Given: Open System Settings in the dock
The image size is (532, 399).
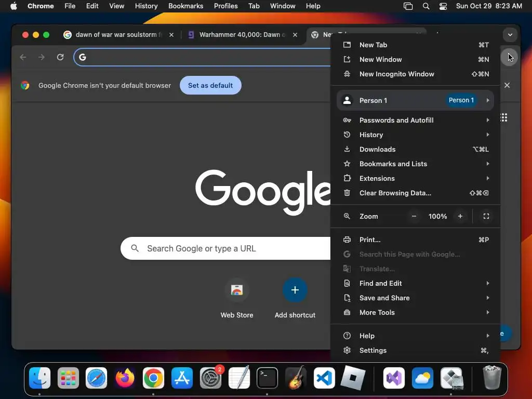Looking at the screenshot, I should pos(210,378).
